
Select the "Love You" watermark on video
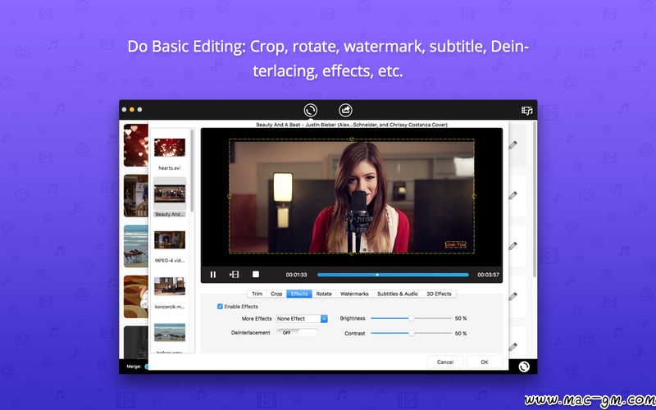(x=456, y=244)
